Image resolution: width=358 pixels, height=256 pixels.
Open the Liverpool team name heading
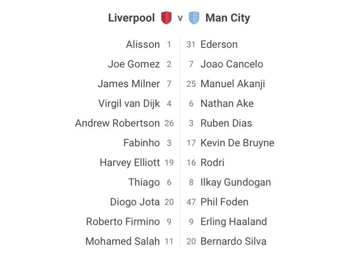click(132, 18)
